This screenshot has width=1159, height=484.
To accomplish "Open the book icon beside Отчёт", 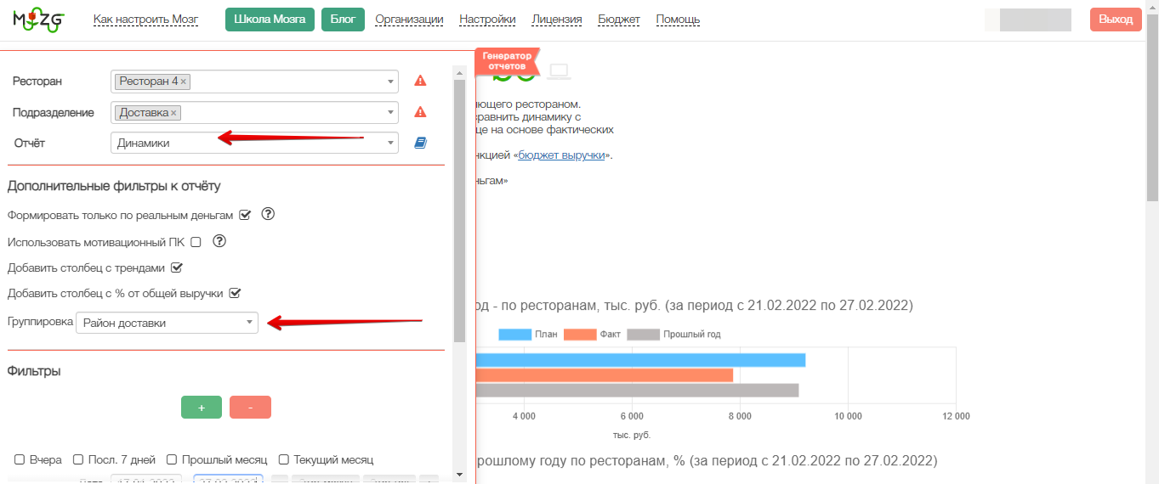I will coord(420,143).
